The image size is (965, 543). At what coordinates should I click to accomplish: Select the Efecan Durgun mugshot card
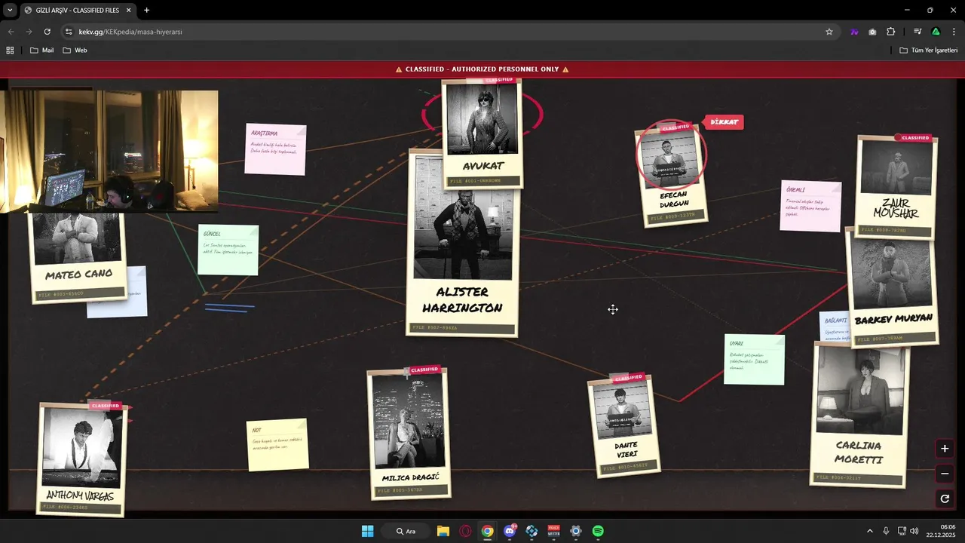(x=671, y=174)
